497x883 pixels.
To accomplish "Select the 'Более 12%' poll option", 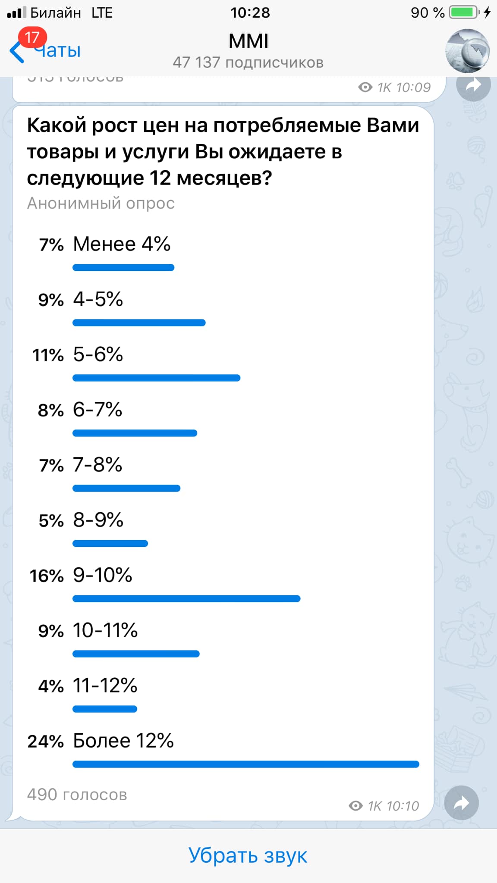I will [123, 741].
